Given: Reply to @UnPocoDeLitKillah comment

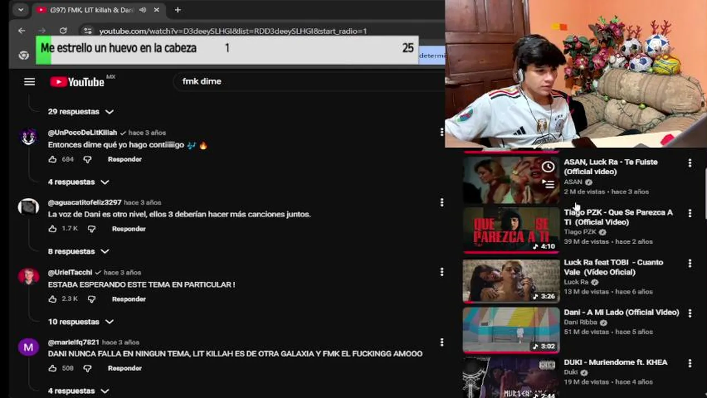Looking at the screenshot, I should [124, 159].
